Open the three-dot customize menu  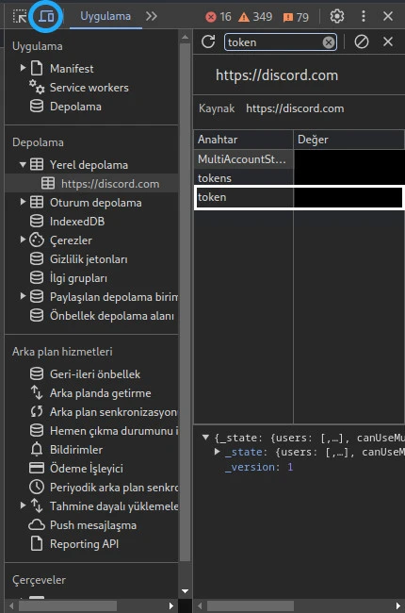364,16
